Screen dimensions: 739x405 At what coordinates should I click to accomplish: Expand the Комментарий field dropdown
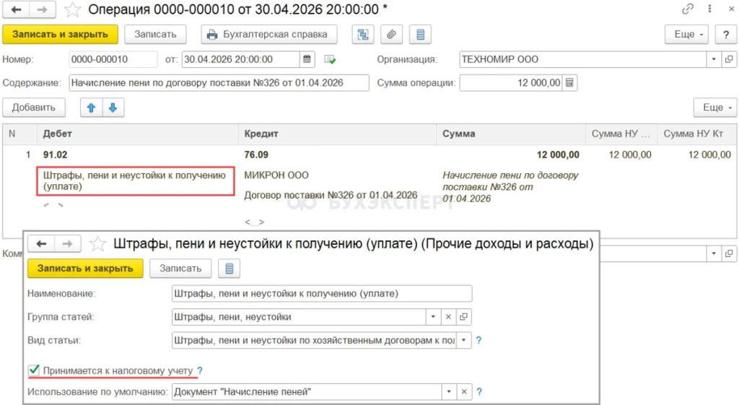coord(714,253)
